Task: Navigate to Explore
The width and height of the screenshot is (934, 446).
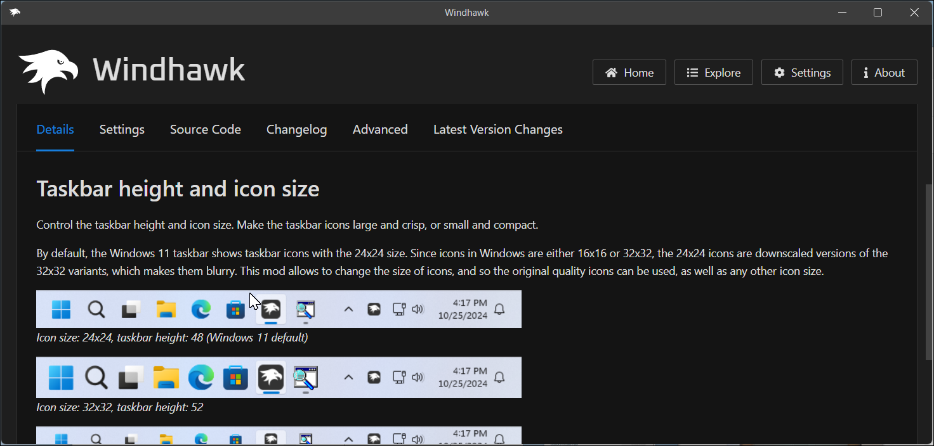Action: pyautogui.click(x=713, y=72)
